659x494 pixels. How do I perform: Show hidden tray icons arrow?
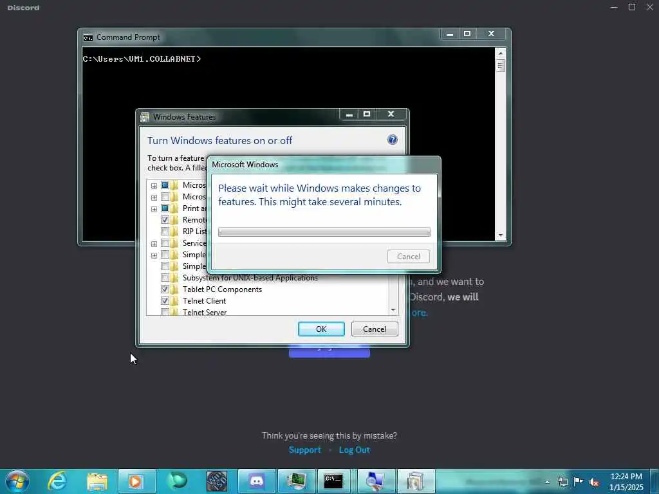click(547, 482)
